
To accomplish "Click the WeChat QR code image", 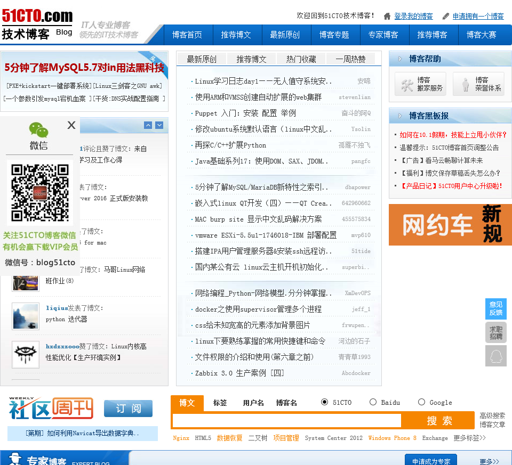I will pos(40,192).
